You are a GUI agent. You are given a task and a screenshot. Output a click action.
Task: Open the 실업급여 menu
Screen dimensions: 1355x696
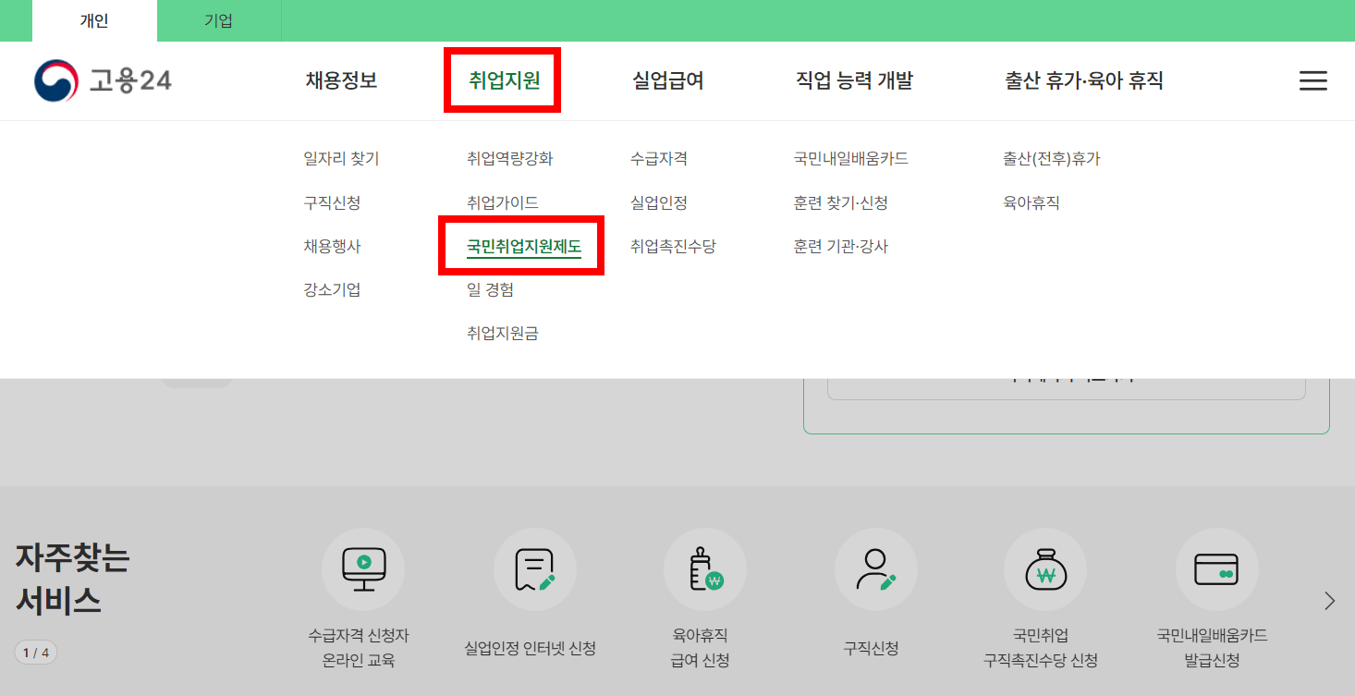[668, 80]
